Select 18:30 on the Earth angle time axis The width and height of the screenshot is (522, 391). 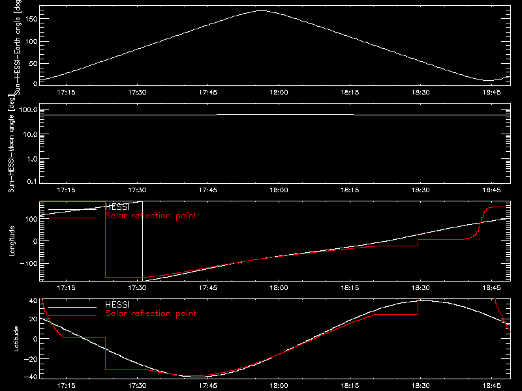pyautogui.click(x=420, y=92)
